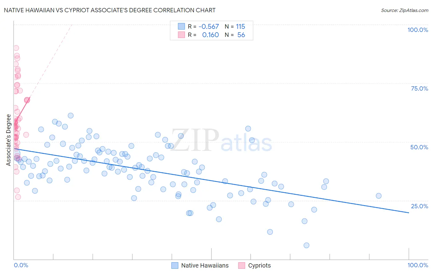Select the Cypriots legend label

(260, 265)
